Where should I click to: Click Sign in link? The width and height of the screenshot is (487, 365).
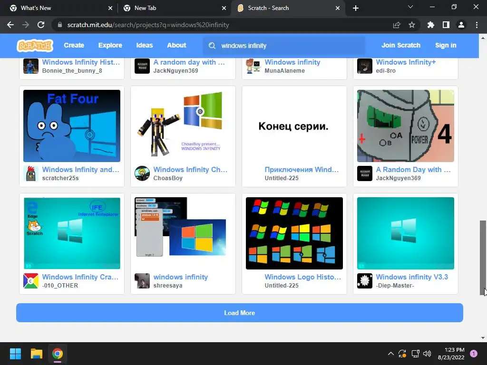click(446, 45)
